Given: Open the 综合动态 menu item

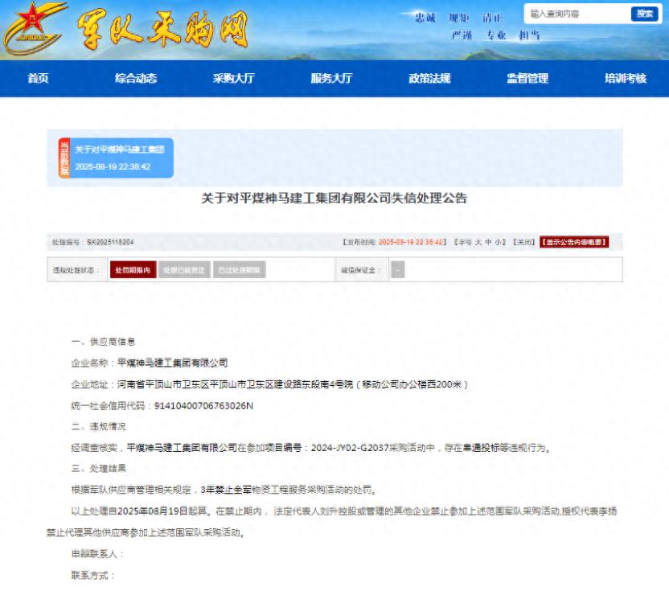Looking at the screenshot, I should point(136,79).
